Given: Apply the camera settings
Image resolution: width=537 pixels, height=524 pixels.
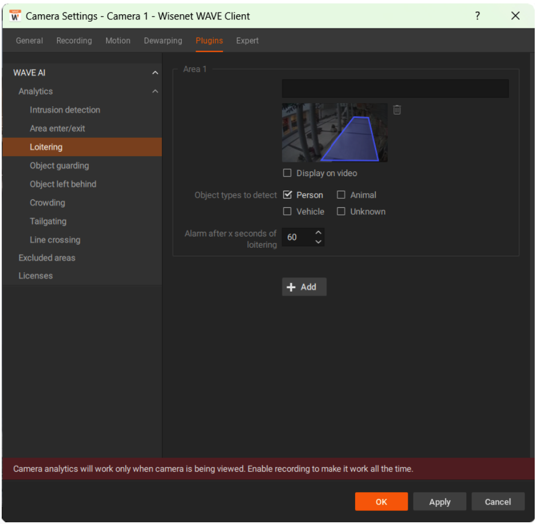Looking at the screenshot, I should [440, 501].
